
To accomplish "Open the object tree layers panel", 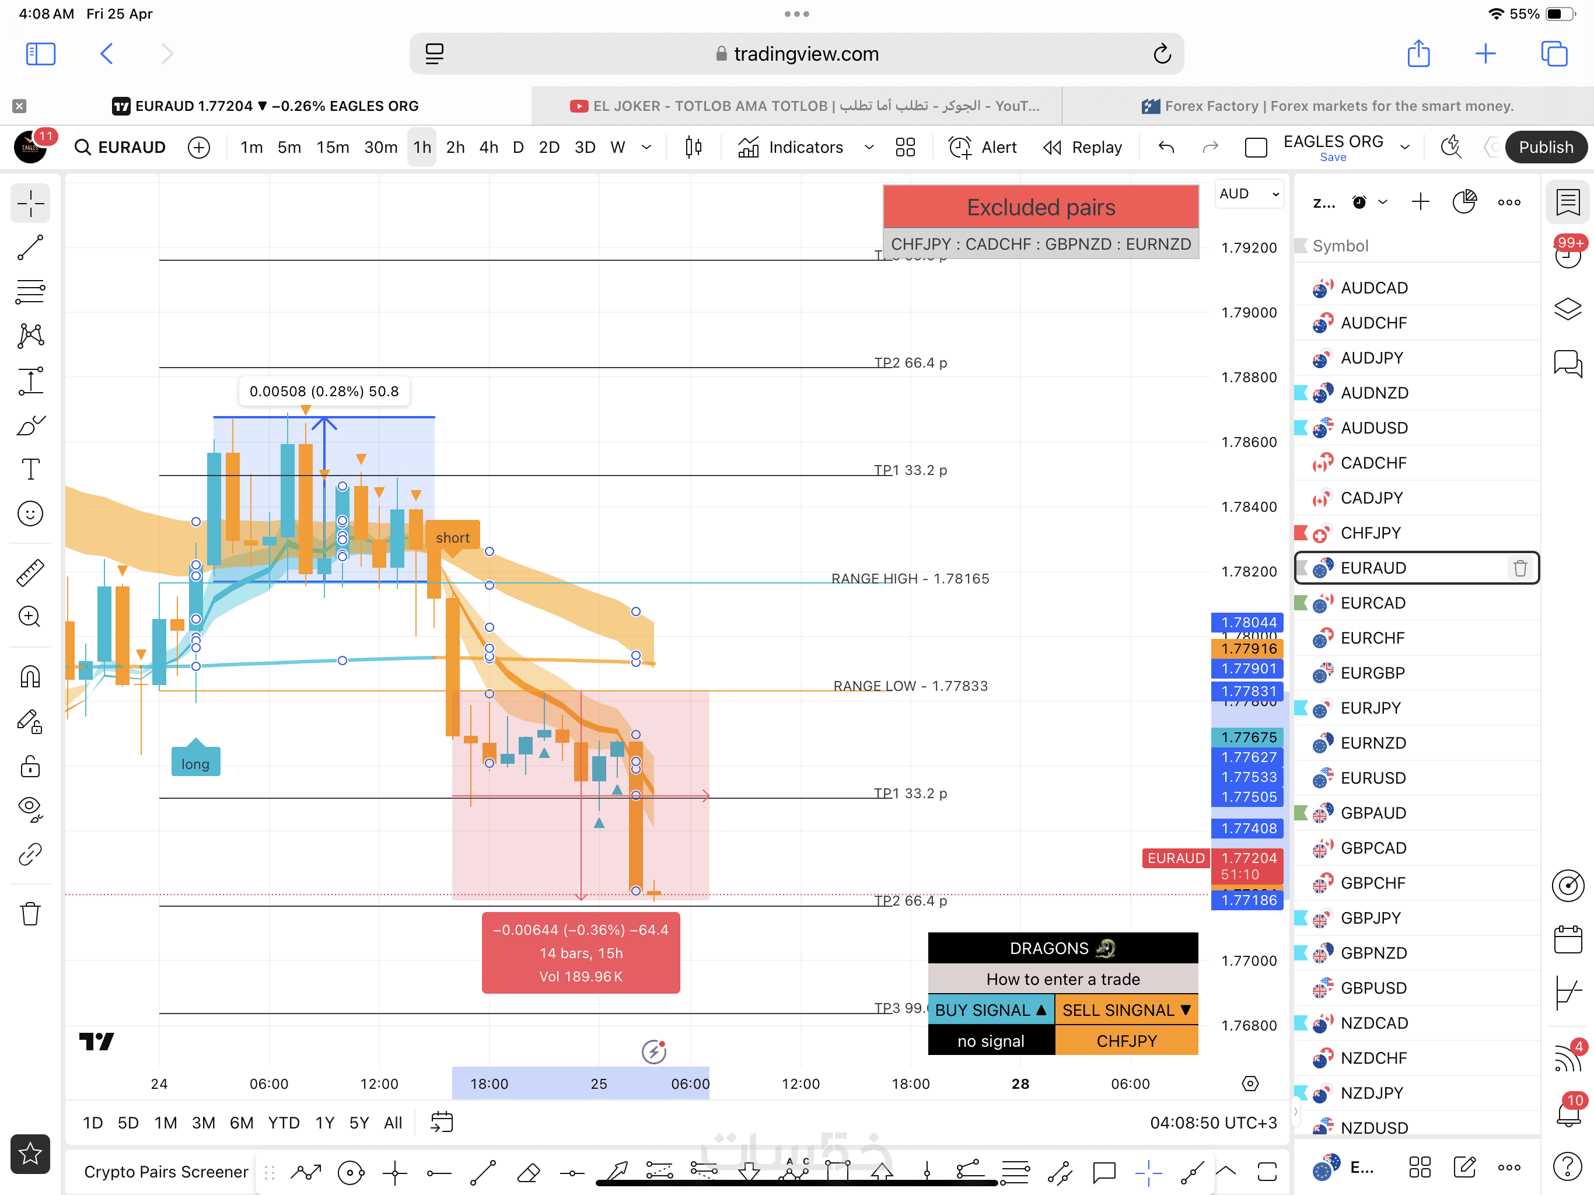I will pyautogui.click(x=1568, y=309).
